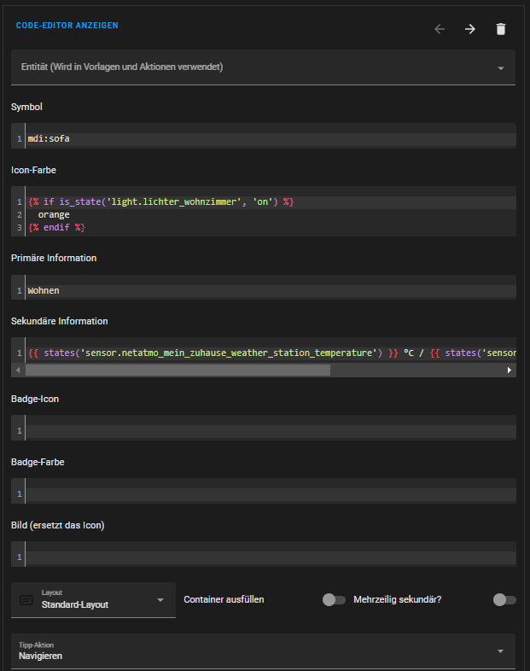Click the Primäre Information field with Wohnen
Viewport: 530px width, 671px height.
click(x=263, y=287)
